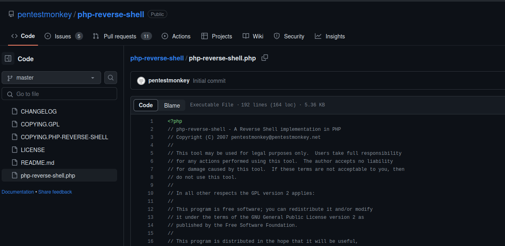This screenshot has width=505, height=246.
Task: Open the pentestmonkey commit author link
Action: click(169, 80)
